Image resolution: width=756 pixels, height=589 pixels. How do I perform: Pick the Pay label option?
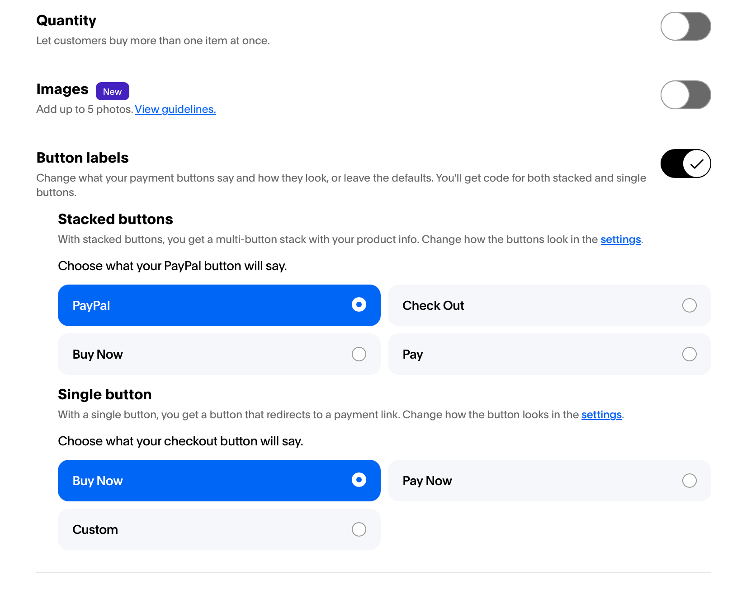tap(549, 354)
